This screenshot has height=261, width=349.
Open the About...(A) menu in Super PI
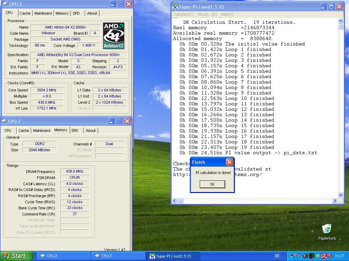point(207,14)
